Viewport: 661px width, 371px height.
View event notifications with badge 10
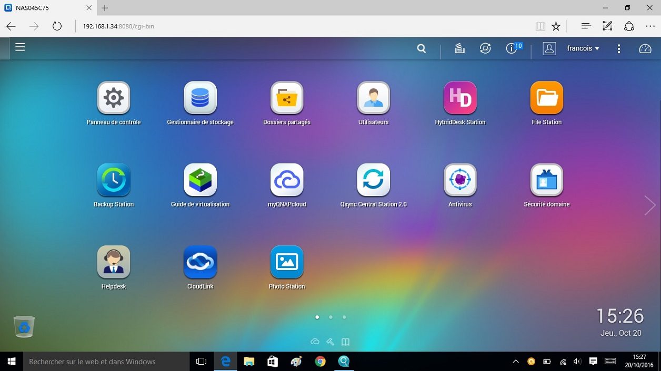point(513,48)
